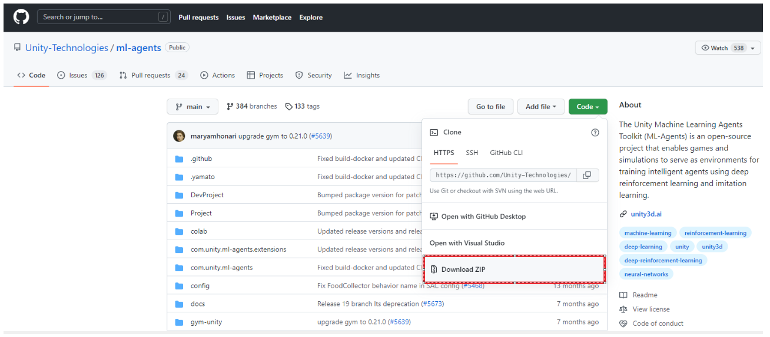Click the link icon beside unity3d.ai
Image resolution: width=770 pixels, height=337 pixels.
point(623,214)
